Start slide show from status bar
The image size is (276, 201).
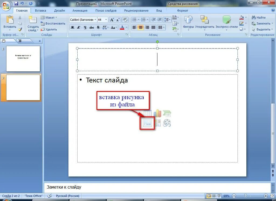click(x=219, y=196)
